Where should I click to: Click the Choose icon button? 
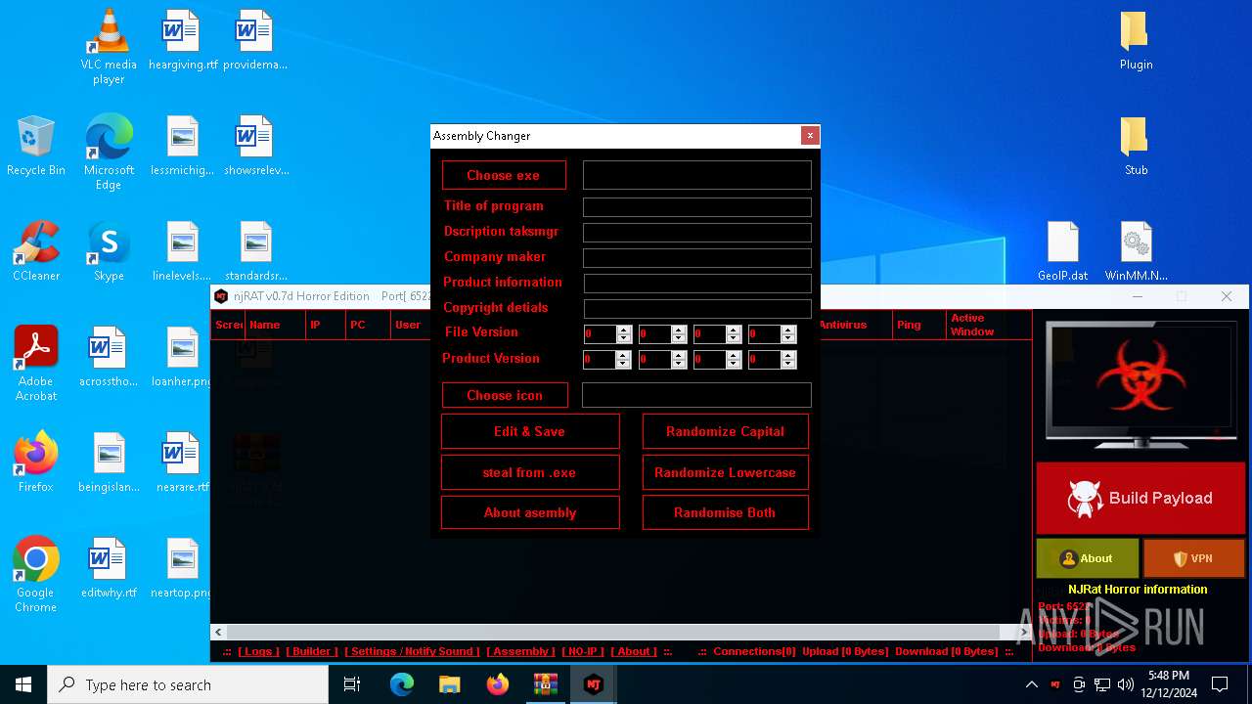505,395
